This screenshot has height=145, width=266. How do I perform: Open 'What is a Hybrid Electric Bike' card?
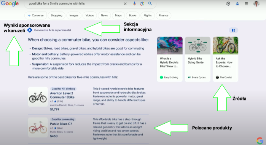point(170,59)
